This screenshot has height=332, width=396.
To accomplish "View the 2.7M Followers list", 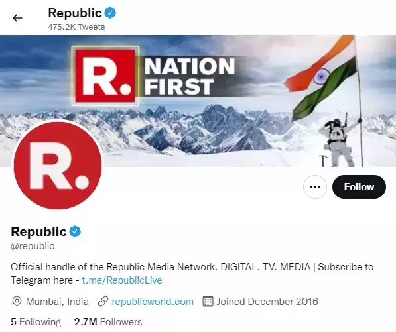I will (108, 322).
